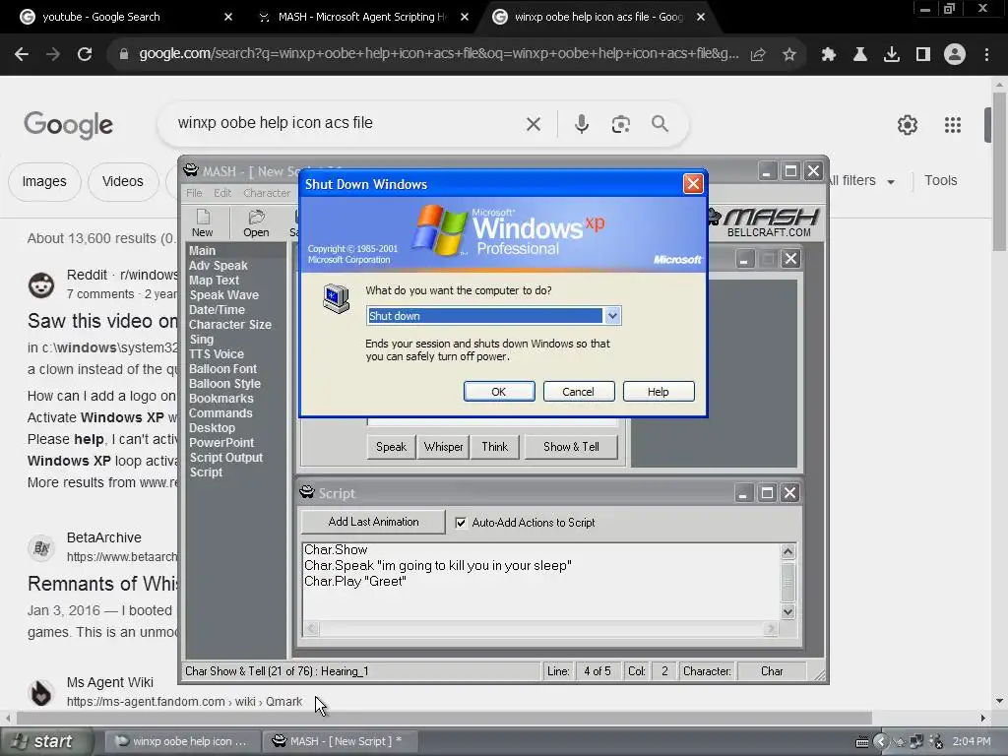Select TTS Voice in MASH sidebar
Viewport: 1008px width, 756px height.
pos(216,354)
